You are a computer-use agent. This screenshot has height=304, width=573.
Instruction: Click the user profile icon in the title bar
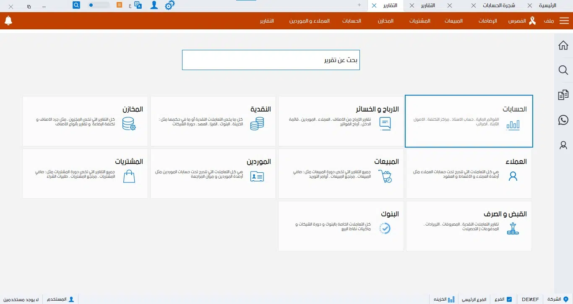[x=154, y=5]
